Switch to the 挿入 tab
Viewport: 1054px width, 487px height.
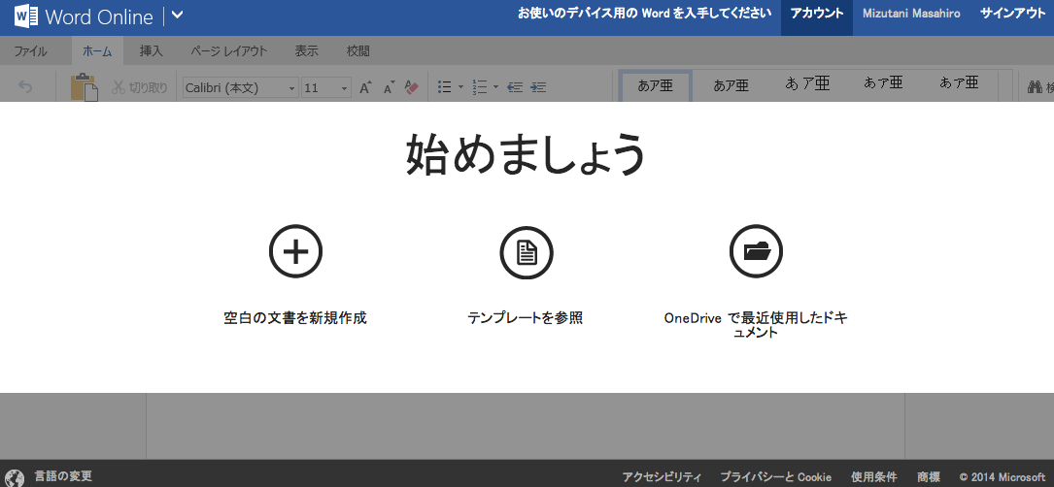152,51
